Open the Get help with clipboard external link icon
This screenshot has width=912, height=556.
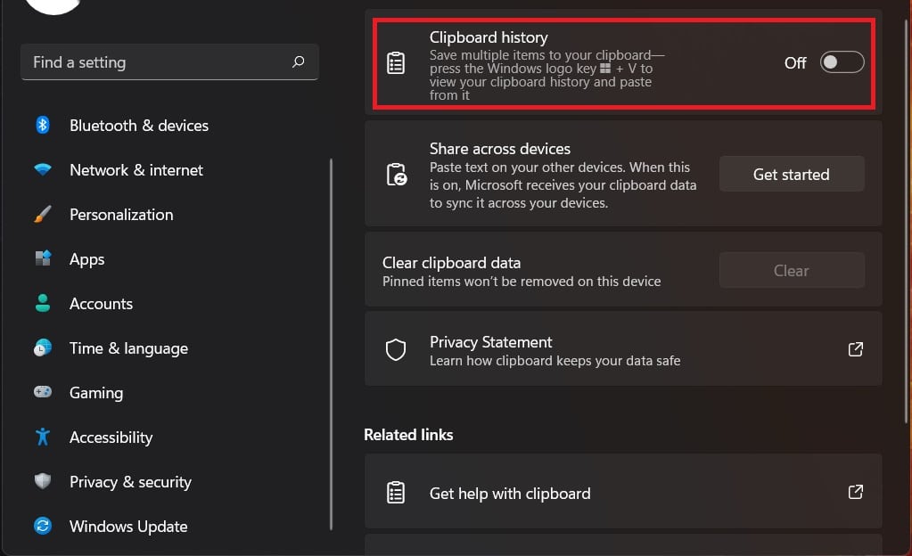(x=855, y=492)
